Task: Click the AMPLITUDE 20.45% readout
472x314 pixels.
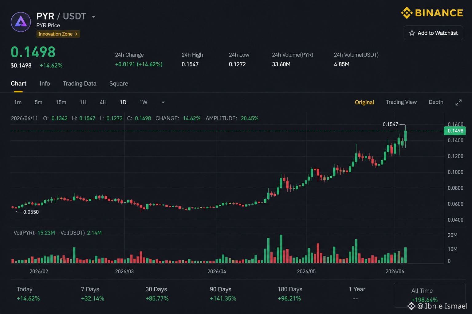Action: [x=232, y=118]
